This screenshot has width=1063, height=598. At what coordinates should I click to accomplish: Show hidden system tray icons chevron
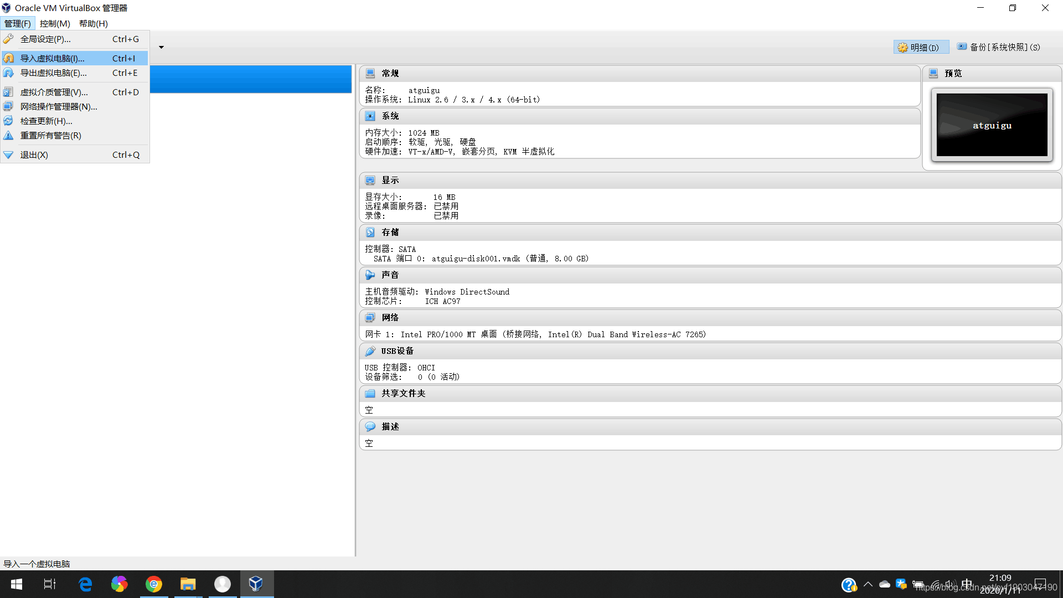[868, 584]
